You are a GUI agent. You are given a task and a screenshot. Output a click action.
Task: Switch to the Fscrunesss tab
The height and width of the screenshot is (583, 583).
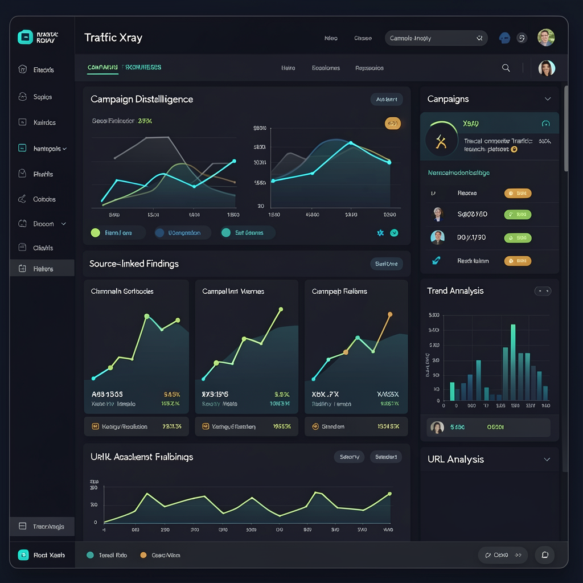pyautogui.click(x=142, y=67)
